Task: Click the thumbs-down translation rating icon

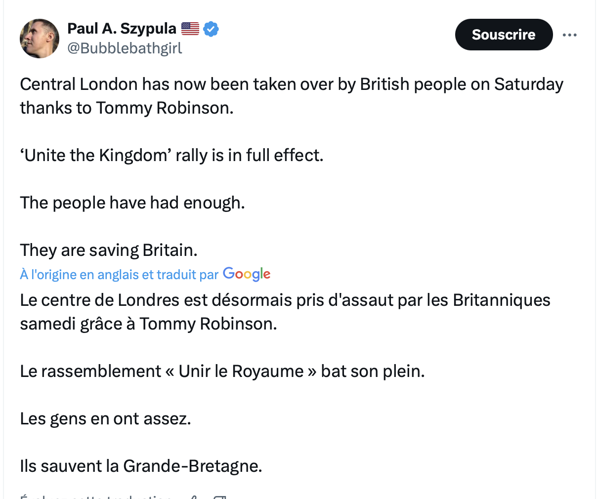Action: 219,497
